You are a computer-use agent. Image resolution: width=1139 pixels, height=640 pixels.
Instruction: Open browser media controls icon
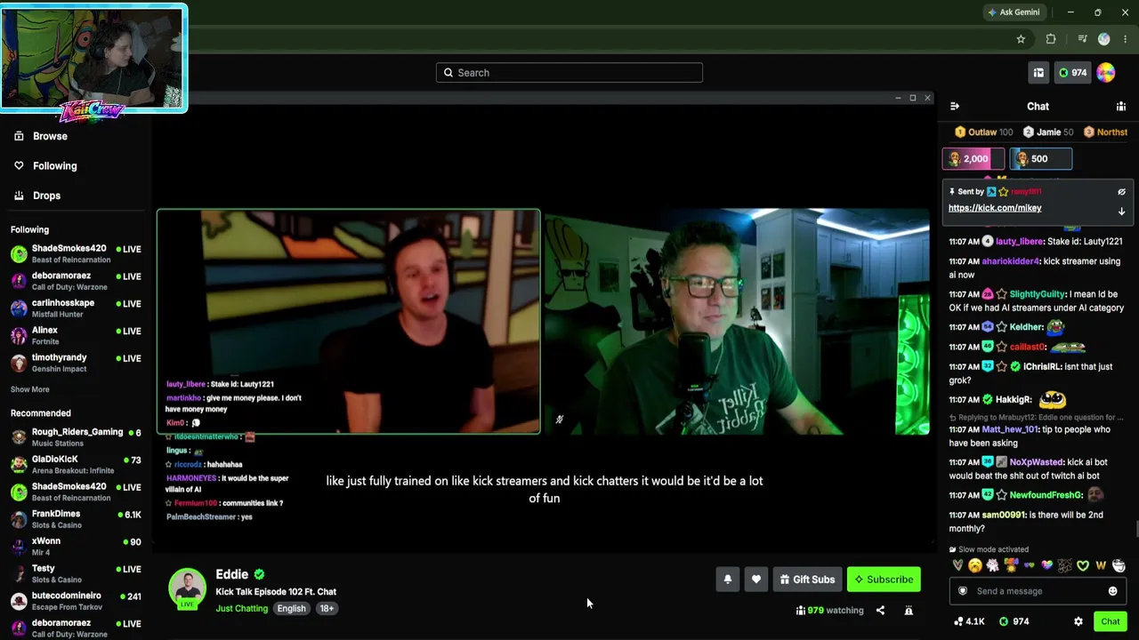click(x=1082, y=39)
